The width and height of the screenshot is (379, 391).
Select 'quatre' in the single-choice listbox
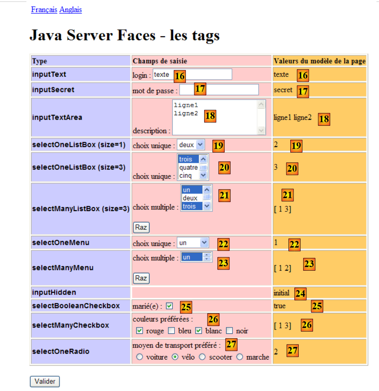click(188, 168)
